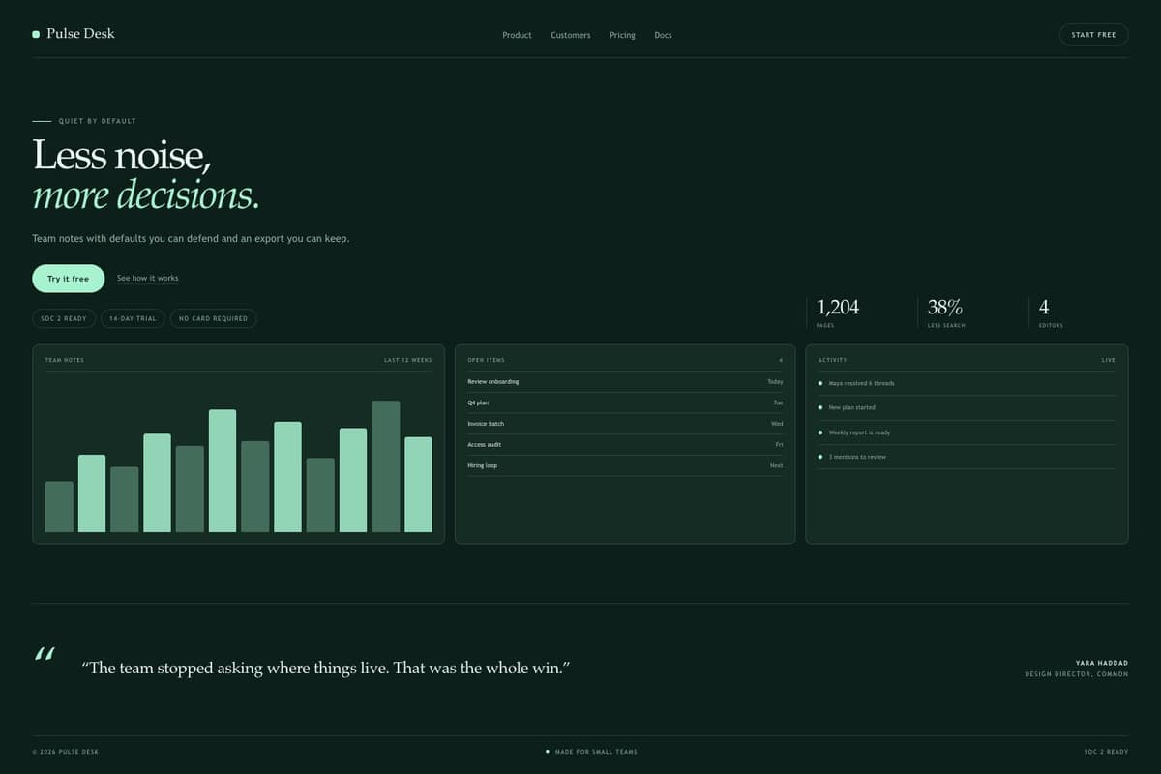
Task: Open the Weekly report is ready entry
Action: point(967,432)
